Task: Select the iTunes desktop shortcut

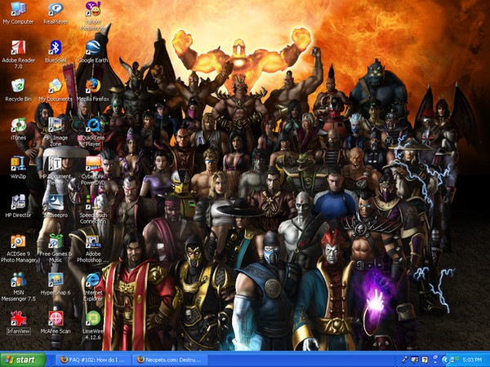Action: (x=18, y=129)
